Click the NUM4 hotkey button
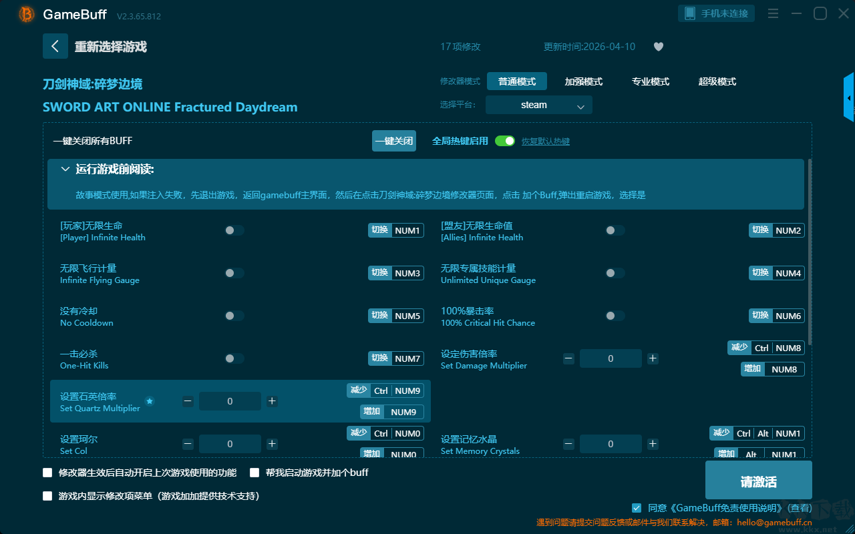This screenshot has height=534, width=855. click(777, 273)
